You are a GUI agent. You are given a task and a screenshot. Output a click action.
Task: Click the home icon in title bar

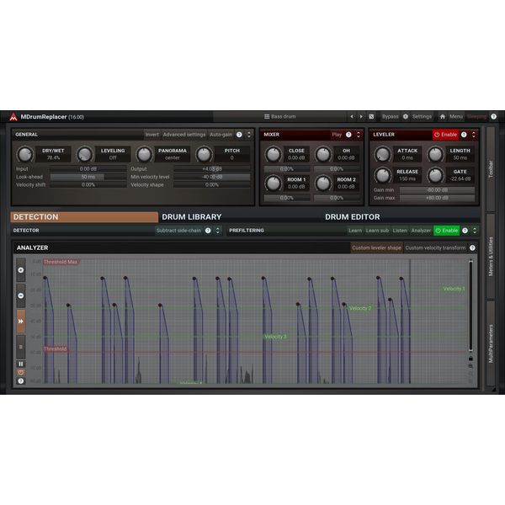pos(443,117)
